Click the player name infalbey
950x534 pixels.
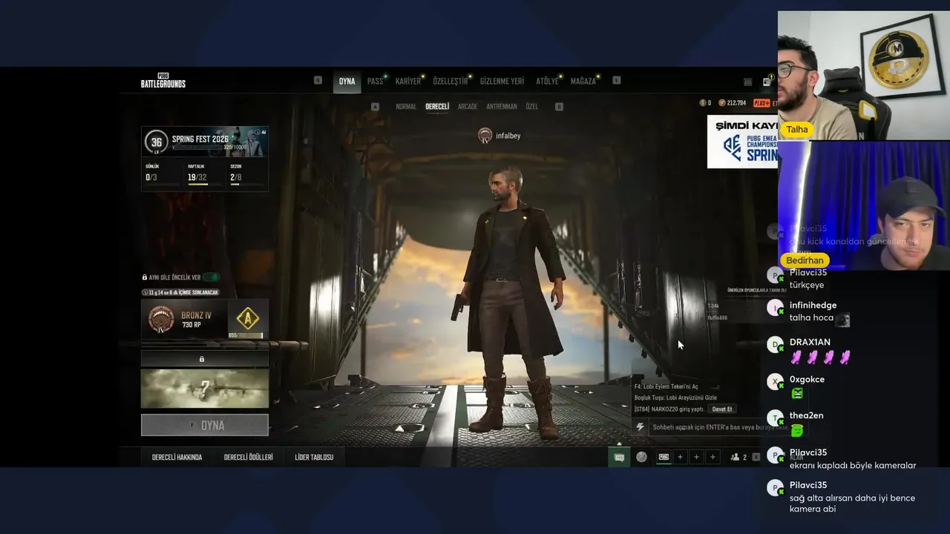click(508, 136)
